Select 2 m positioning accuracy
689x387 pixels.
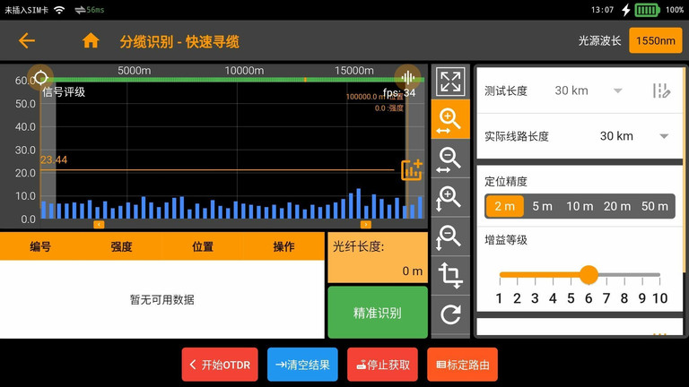coord(504,206)
